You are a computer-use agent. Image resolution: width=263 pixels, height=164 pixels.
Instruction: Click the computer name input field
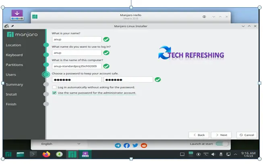tap(77, 66)
